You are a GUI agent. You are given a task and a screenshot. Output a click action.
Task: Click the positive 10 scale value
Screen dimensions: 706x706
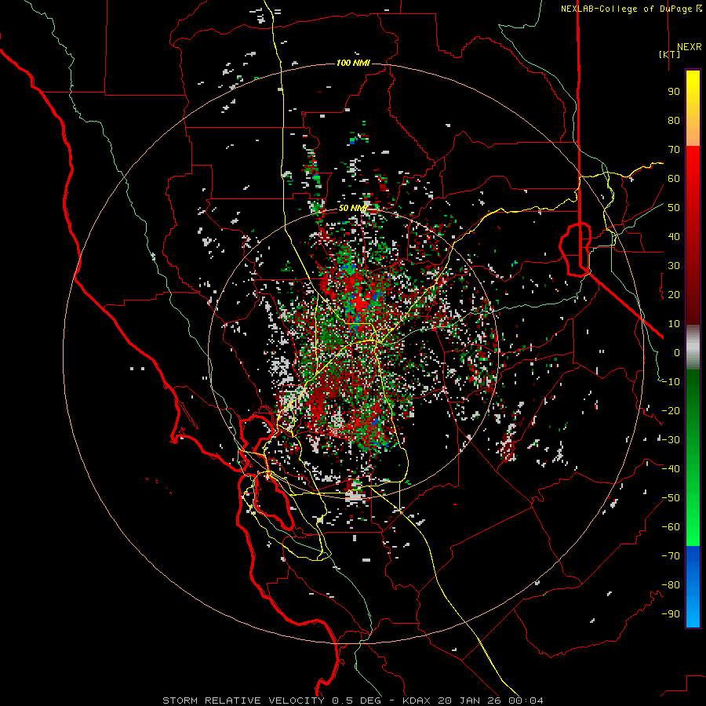click(674, 324)
